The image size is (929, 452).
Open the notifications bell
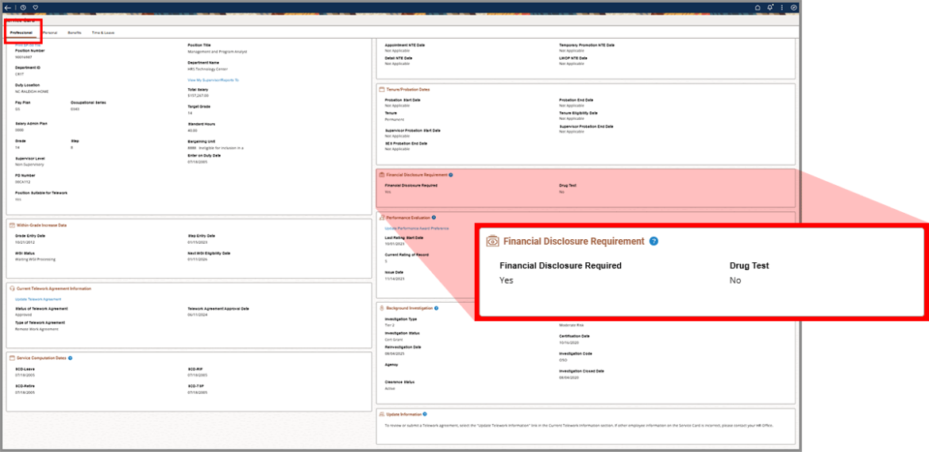pyautogui.click(x=769, y=8)
